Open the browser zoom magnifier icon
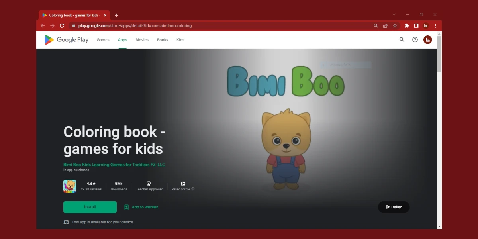 coord(376,25)
